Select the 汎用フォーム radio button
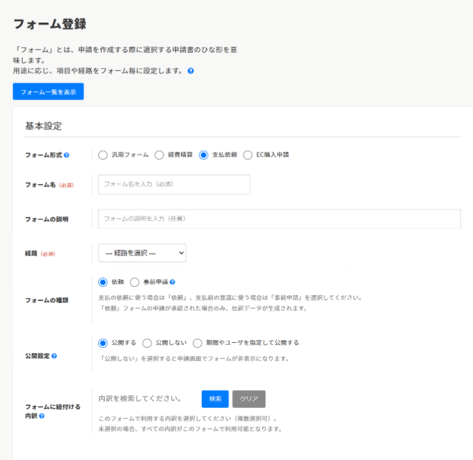This screenshot has width=473, height=460. tap(102, 155)
